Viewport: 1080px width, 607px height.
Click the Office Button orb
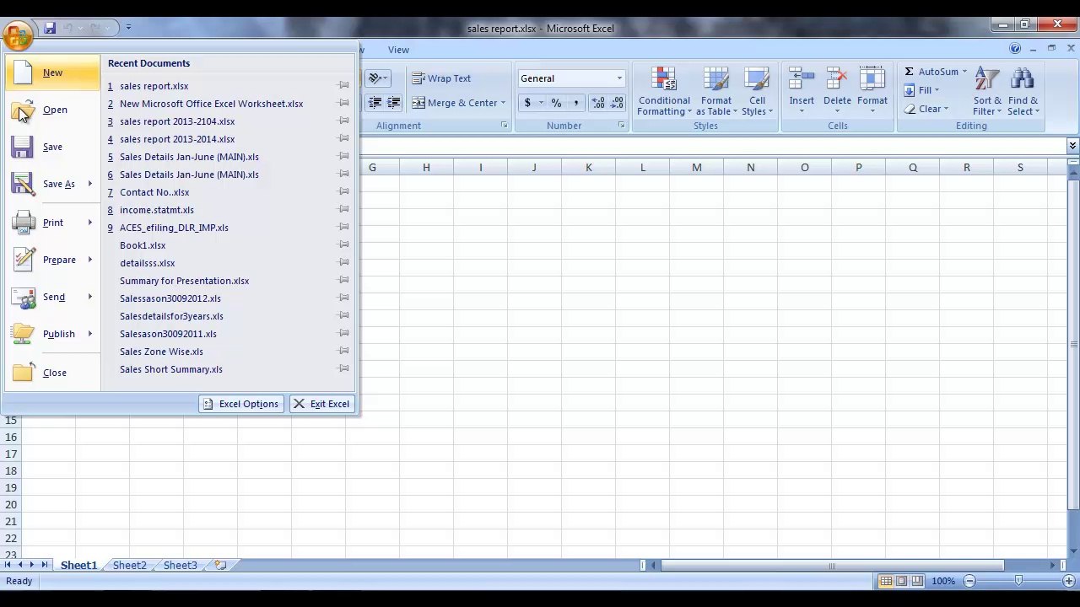(18, 35)
